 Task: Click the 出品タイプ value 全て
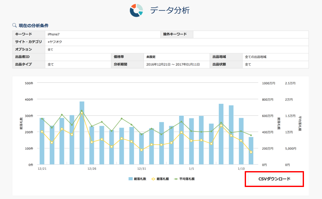pos(51,65)
